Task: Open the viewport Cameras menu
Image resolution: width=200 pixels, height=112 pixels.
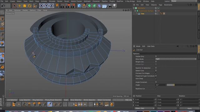Action: point(17,10)
